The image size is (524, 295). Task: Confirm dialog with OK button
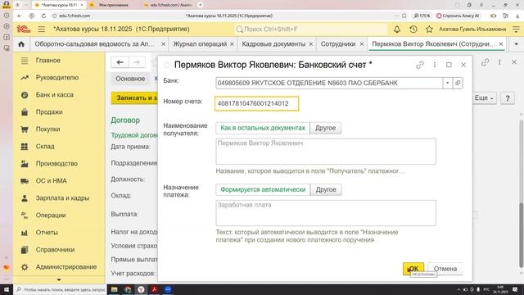pyautogui.click(x=413, y=269)
